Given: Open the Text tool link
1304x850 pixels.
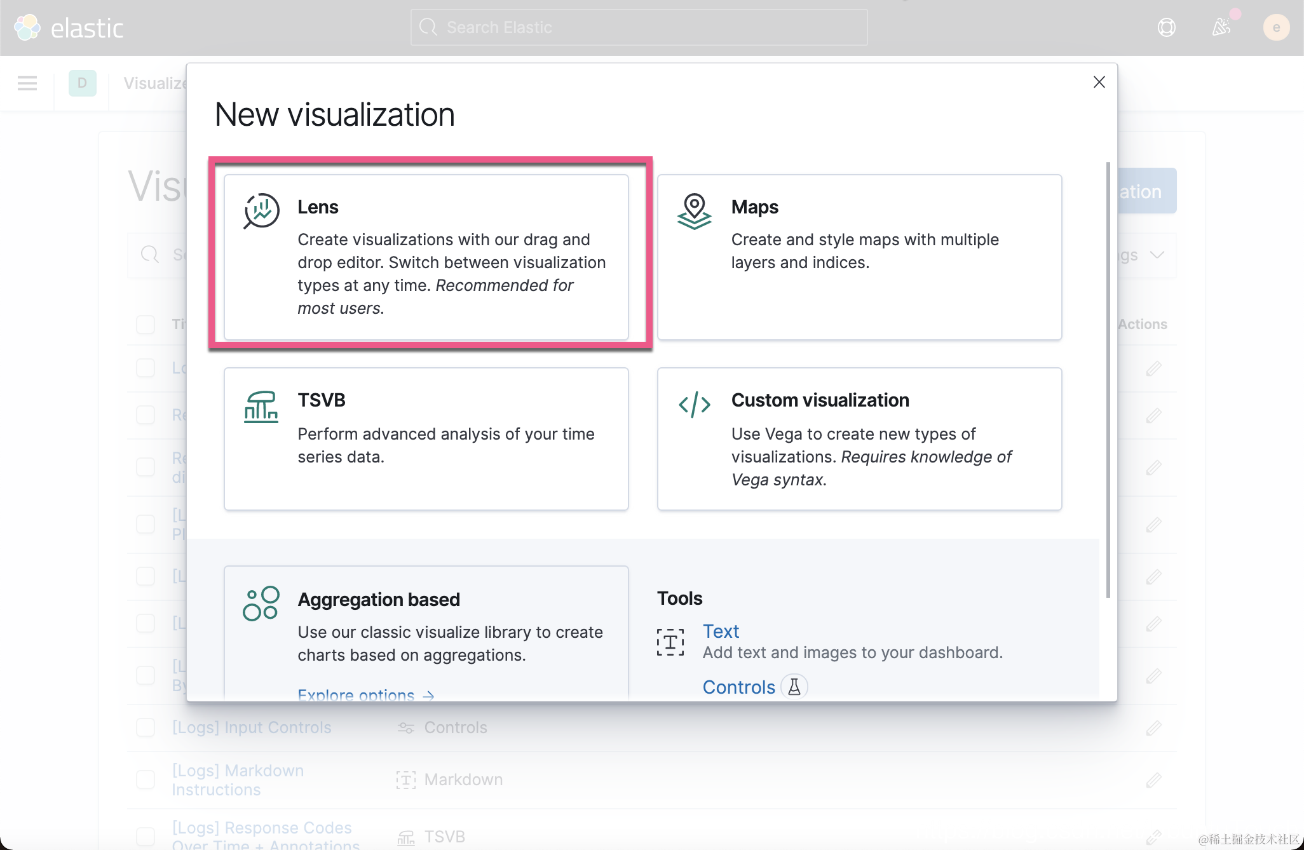Looking at the screenshot, I should tap(721, 631).
